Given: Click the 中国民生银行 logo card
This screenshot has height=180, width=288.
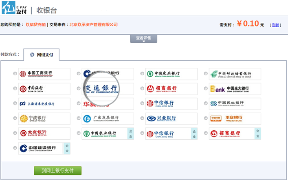Looking at the screenshot, I should [235, 104].
